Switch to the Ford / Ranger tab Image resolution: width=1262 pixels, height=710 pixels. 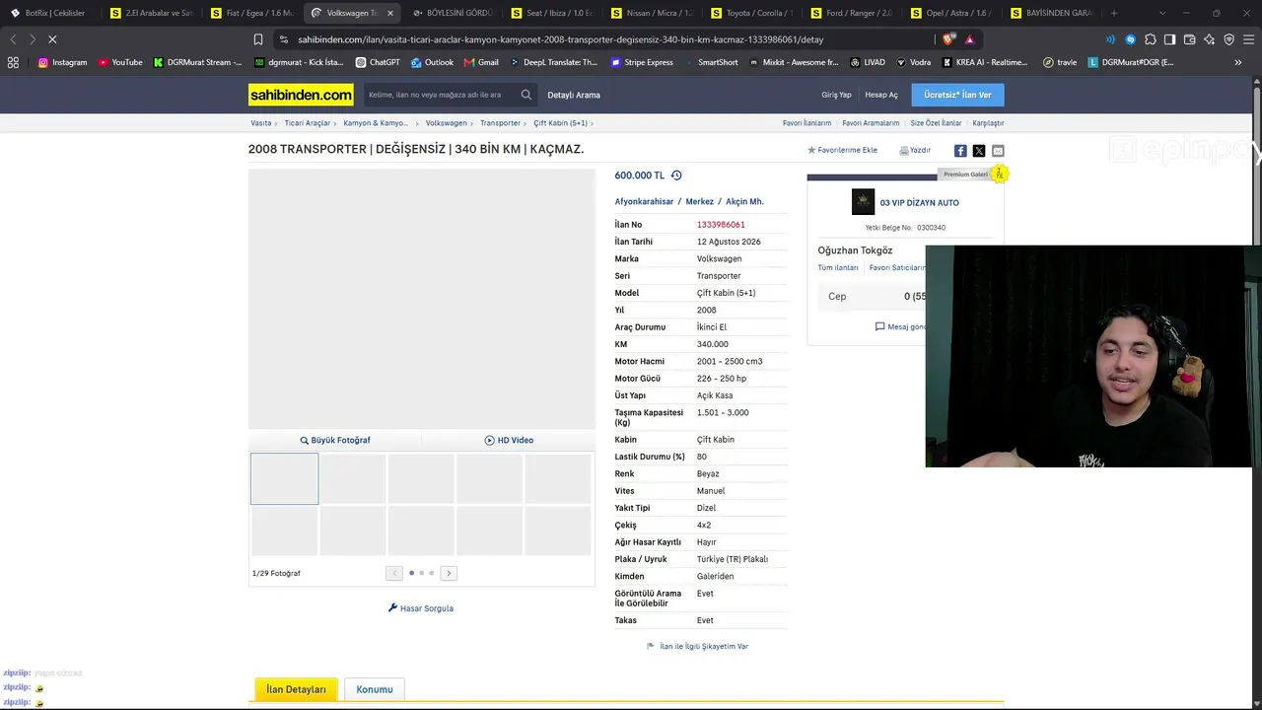[x=854, y=13]
